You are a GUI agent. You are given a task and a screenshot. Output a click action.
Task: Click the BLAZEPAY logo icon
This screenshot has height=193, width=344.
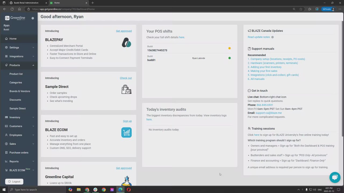point(126,43)
